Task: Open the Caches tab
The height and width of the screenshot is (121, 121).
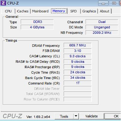Action: point(23,11)
